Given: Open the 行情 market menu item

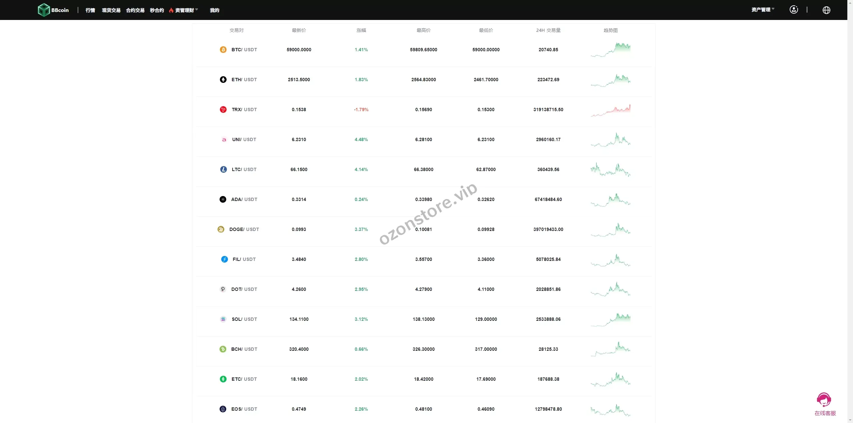Looking at the screenshot, I should 90,10.
